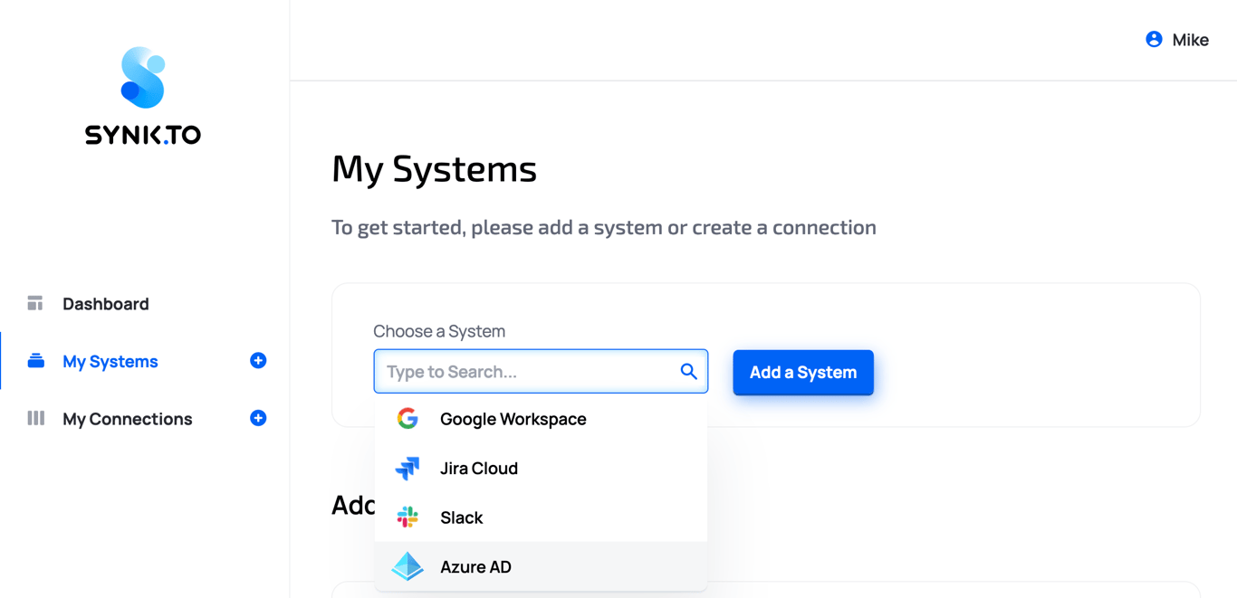Open the Dashboard grid icon
Screen dimensions: 1237x598
(35, 303)
